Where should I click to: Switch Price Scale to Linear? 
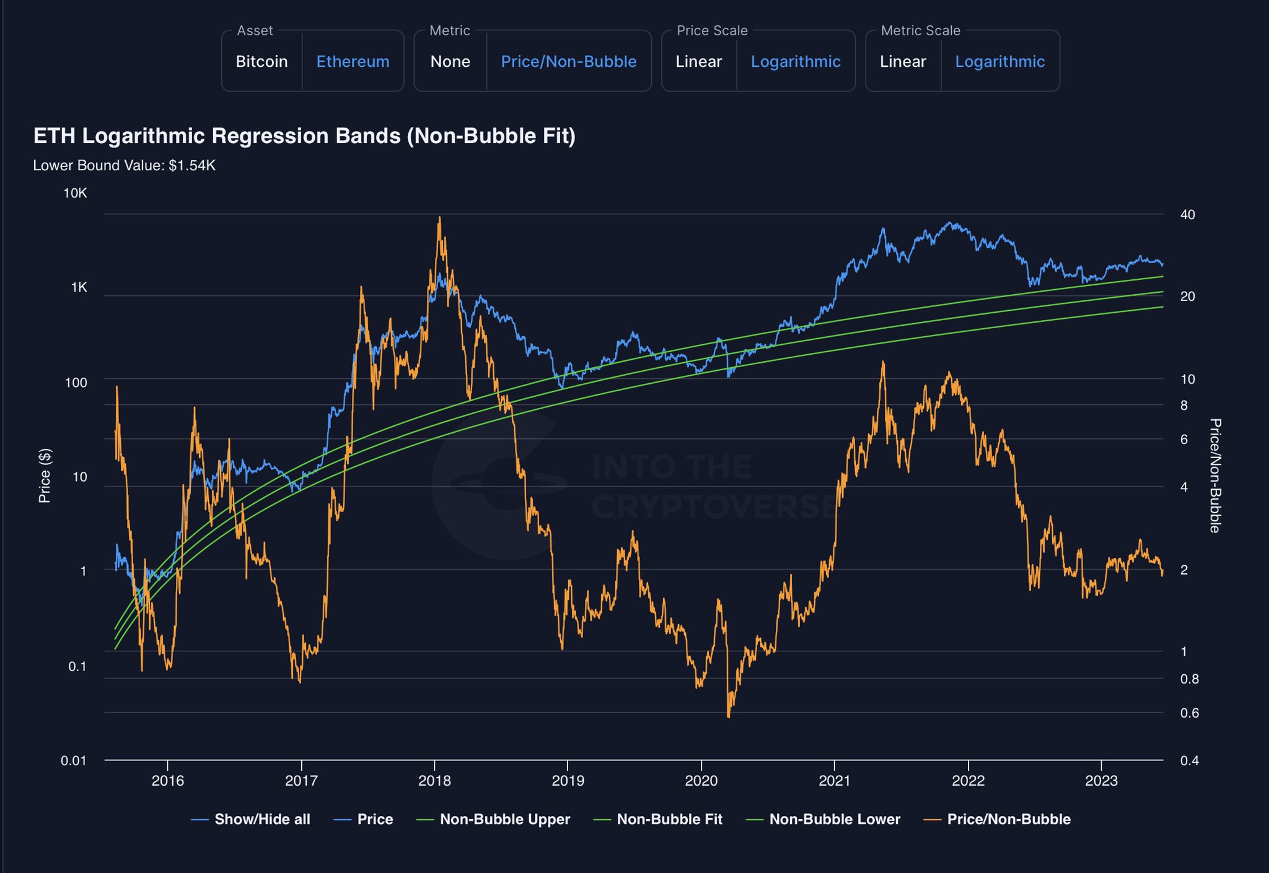(698, 62)
